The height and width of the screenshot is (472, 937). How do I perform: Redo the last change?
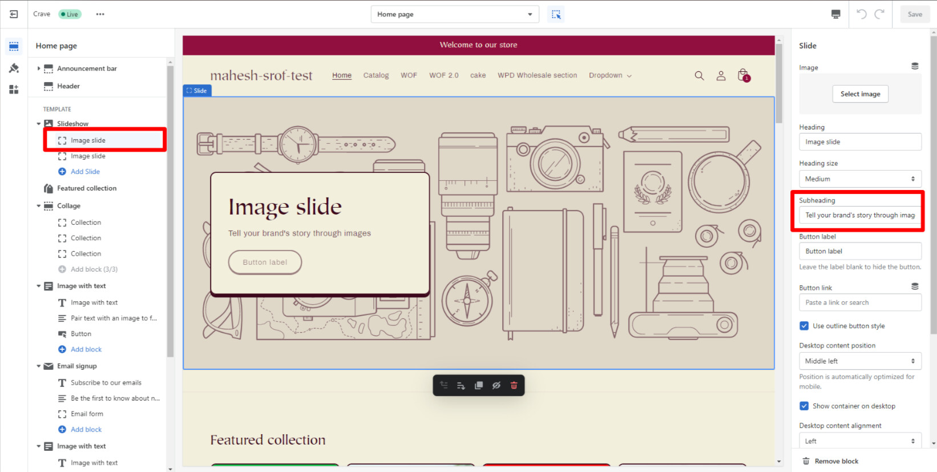point(879,14)
